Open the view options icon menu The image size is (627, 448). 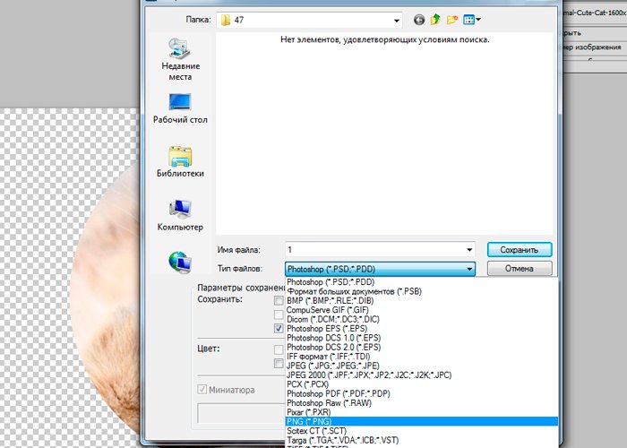[x=472, y=19]
